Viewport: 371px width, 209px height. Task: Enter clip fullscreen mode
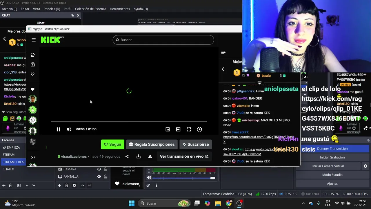pyautogui.click(x=189, y=129)
